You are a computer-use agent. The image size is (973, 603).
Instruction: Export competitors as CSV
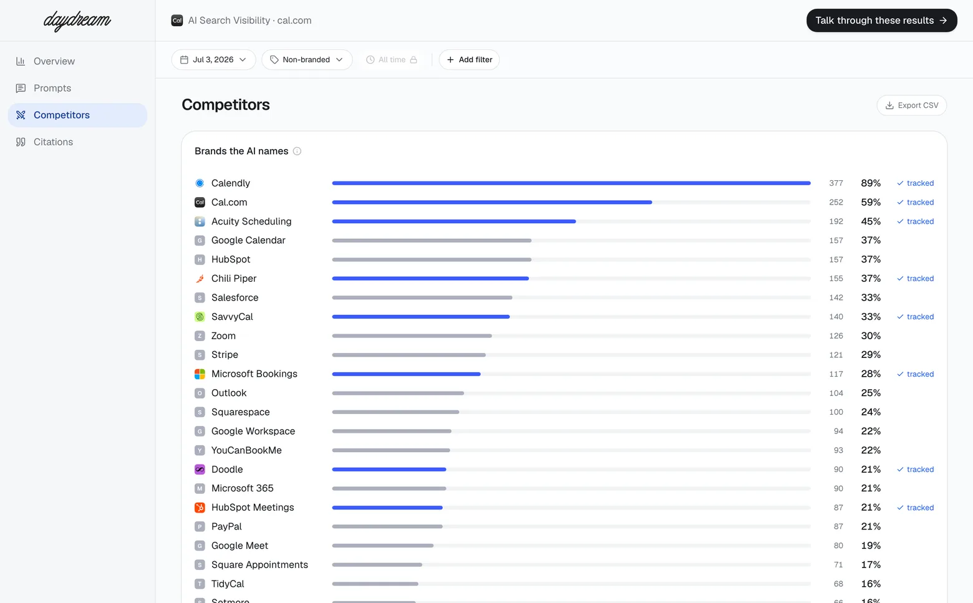point(912,105)
